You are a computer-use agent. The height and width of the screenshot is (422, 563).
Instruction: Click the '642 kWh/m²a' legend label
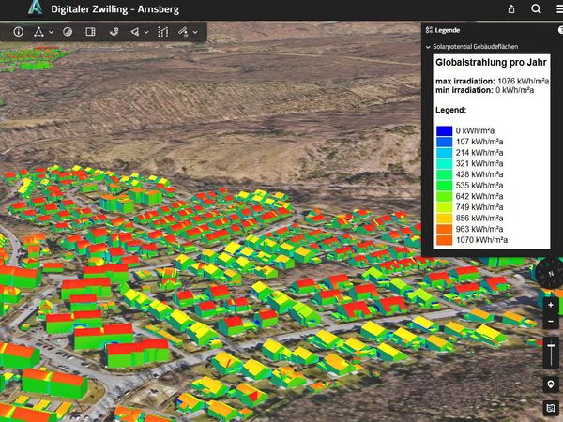479,196
